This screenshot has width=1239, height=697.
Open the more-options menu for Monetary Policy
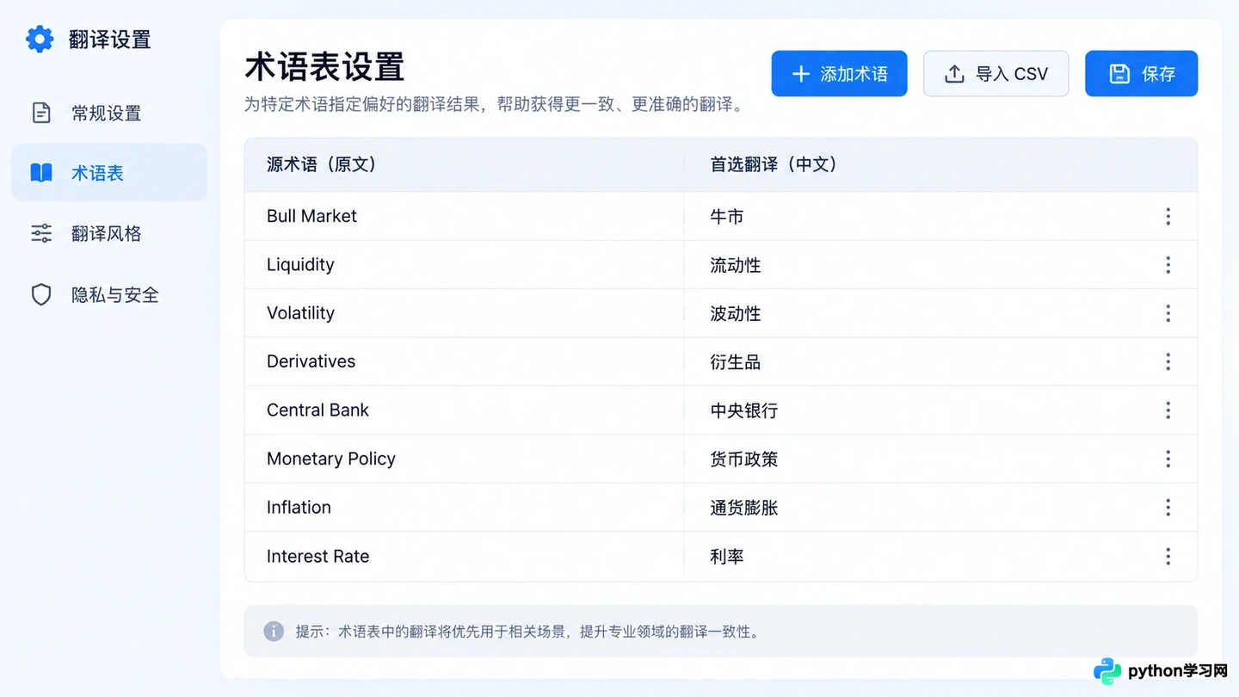coord(1168,459)
